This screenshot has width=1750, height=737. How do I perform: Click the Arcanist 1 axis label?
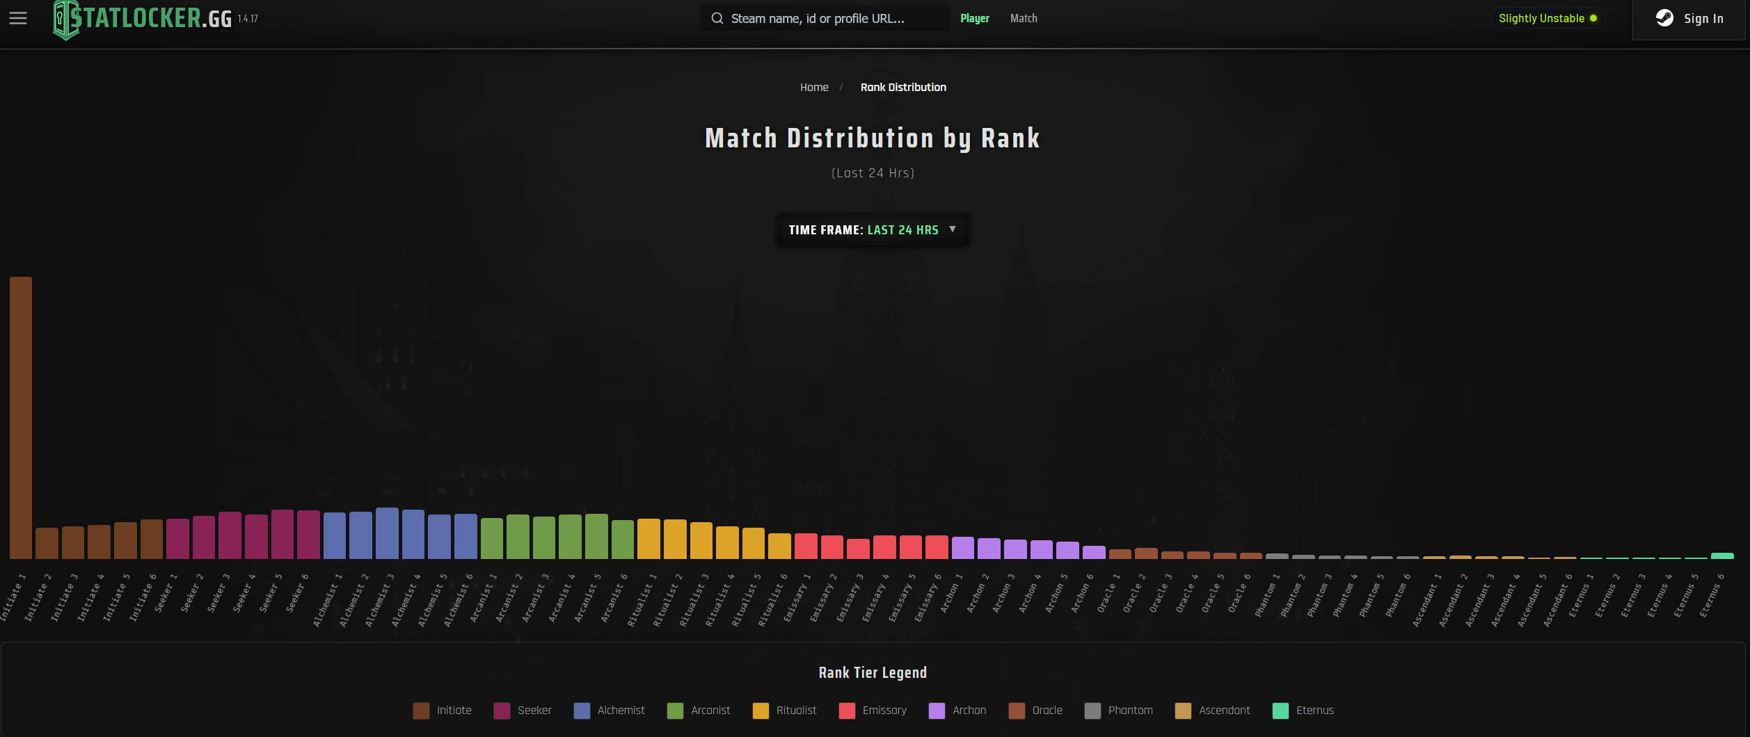[x=484, y=598]
